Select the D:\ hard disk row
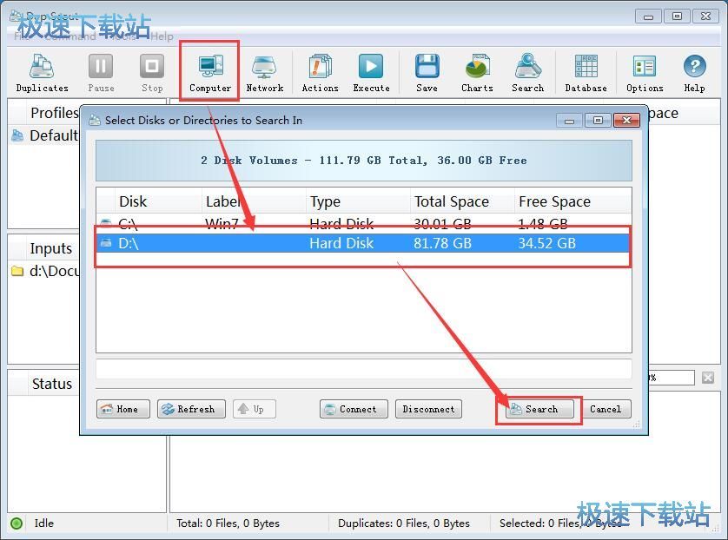Image resolution: width=728 pixels, height=540 pixels. [x=363, y=243]
